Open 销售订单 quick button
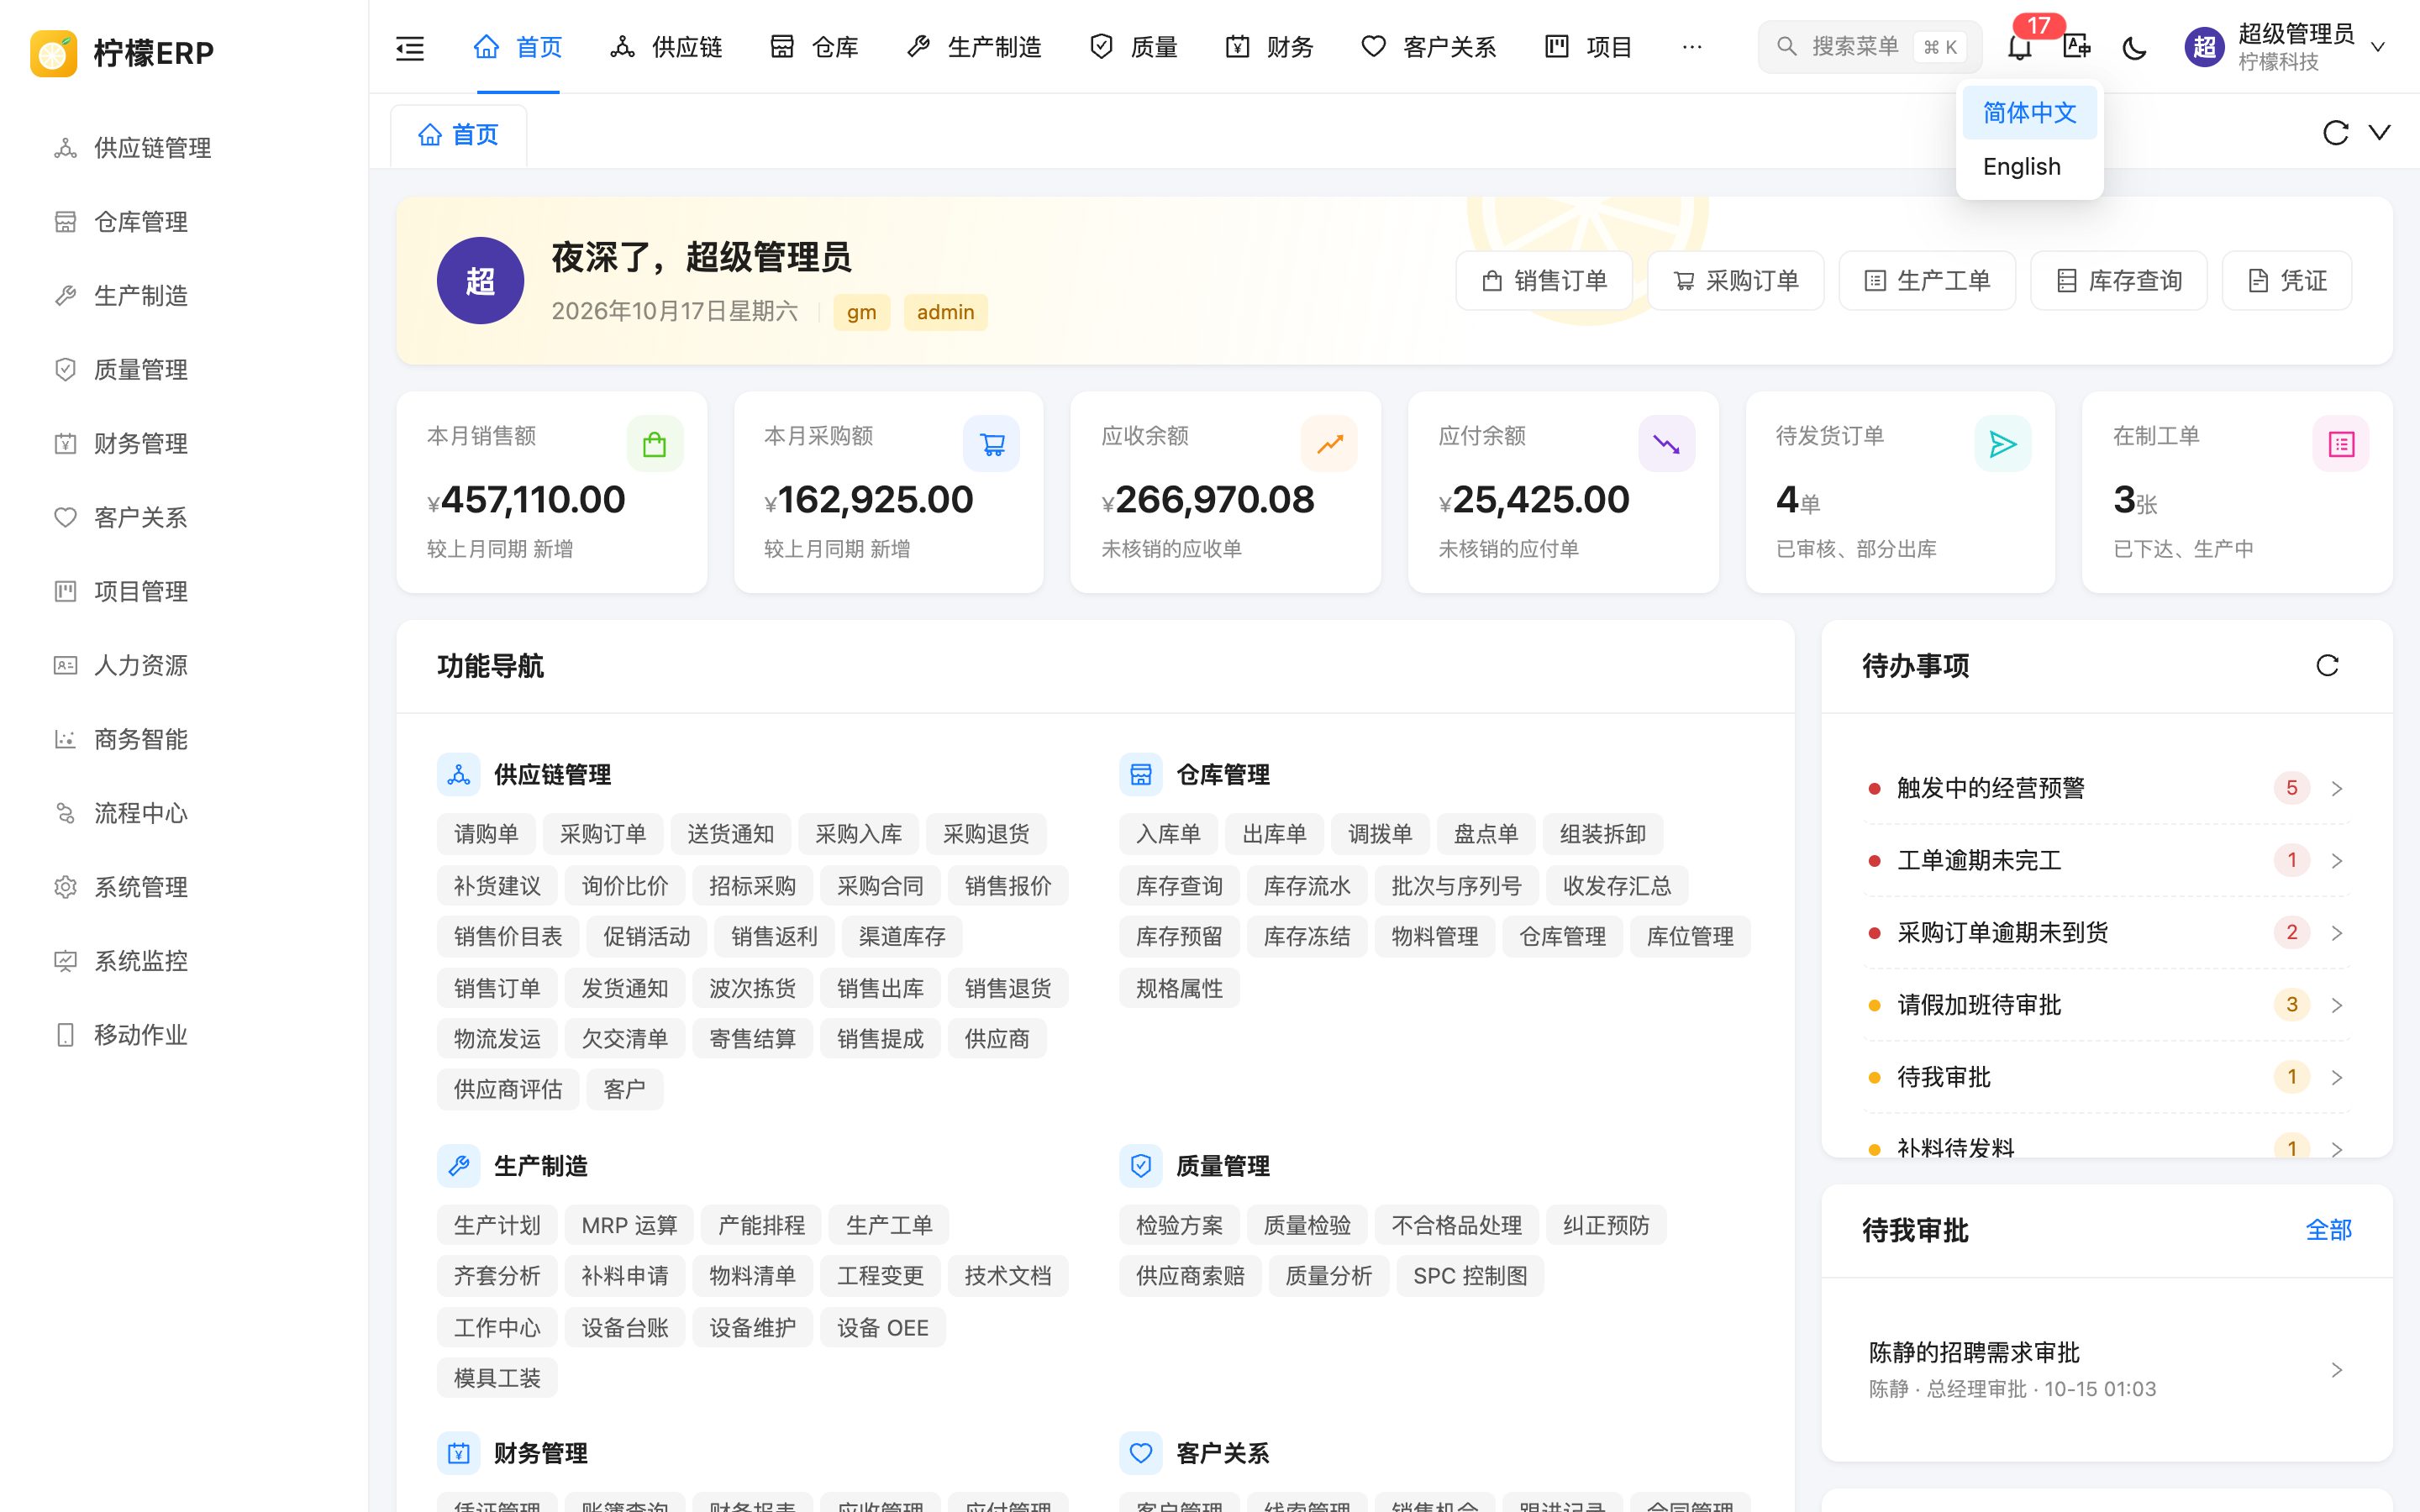This screenshot has width=2420, height=1512. (1544, 281)
